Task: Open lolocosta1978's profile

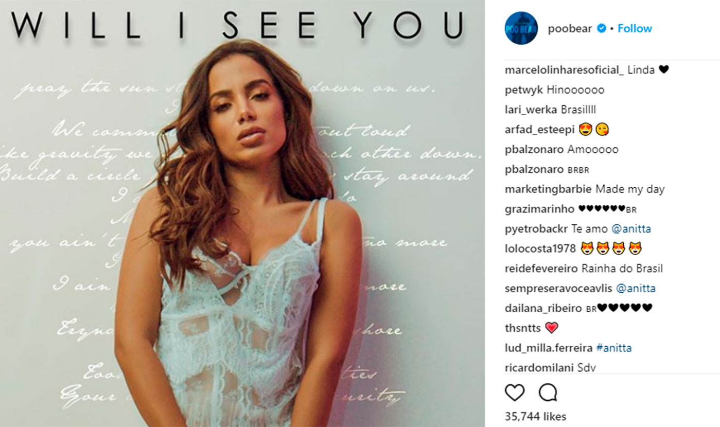Action: 540,249
